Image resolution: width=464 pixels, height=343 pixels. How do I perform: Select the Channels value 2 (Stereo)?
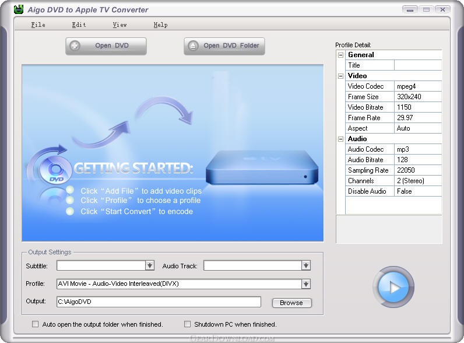pos(418,181)
